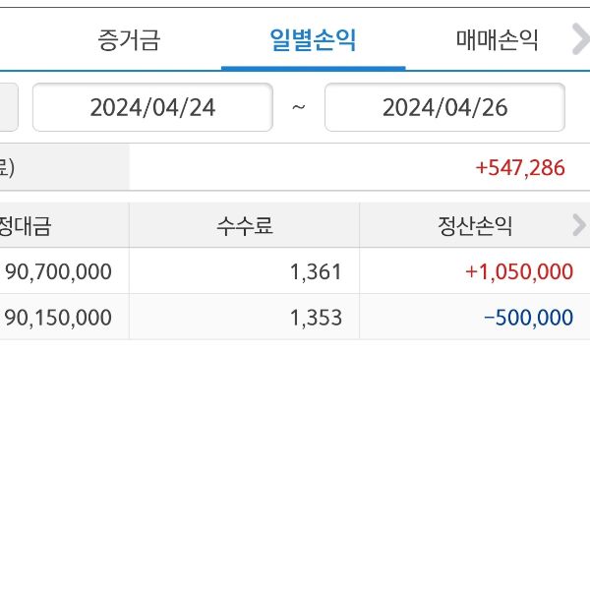The width and height of the screenshot is (590, 590).
Task: Click the +547,286 total profit value
Action: tap(519, 168)
